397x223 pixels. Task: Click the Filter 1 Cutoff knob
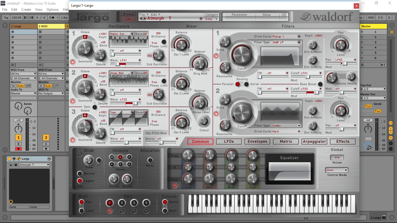pos(242,55)
